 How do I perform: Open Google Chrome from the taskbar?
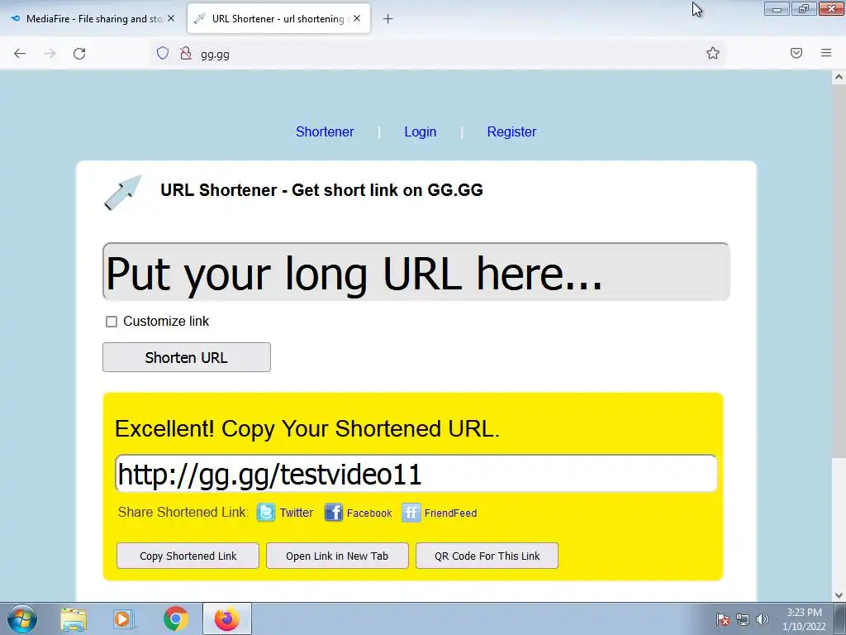click(175, 618)
